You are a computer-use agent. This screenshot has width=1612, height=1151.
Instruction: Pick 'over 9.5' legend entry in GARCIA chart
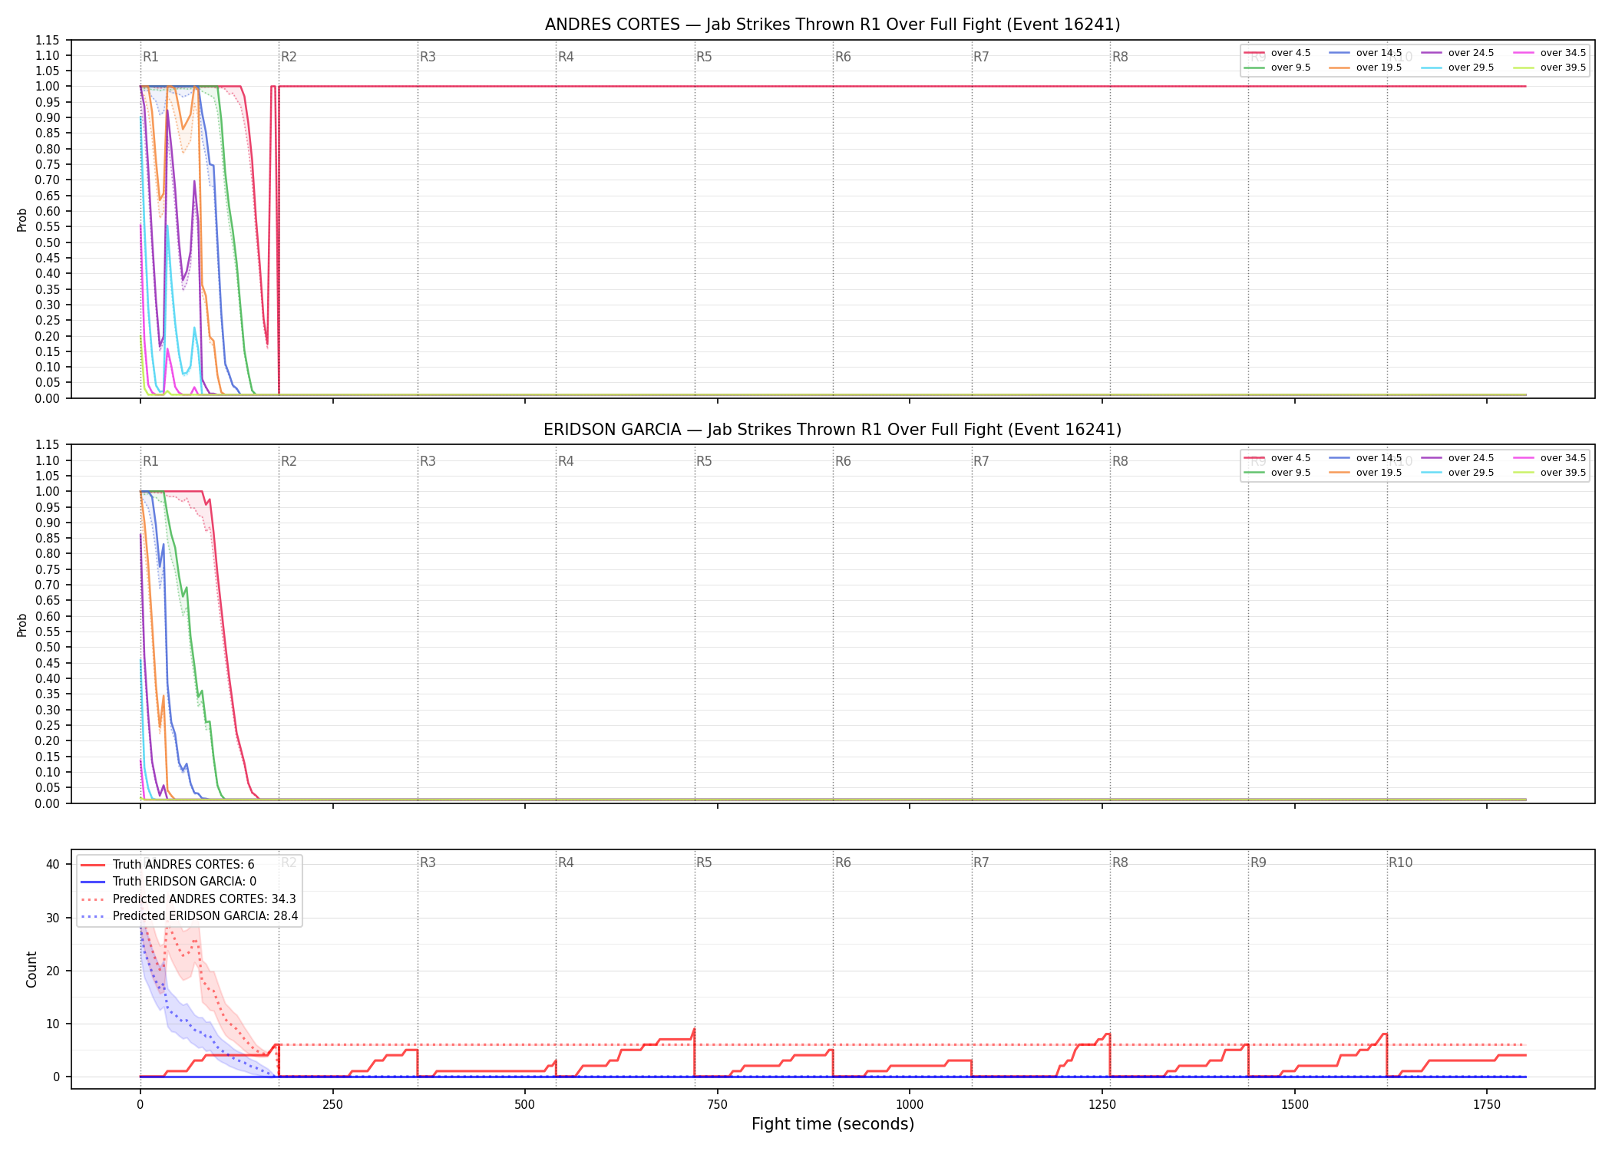click(x=1277, y=473)
